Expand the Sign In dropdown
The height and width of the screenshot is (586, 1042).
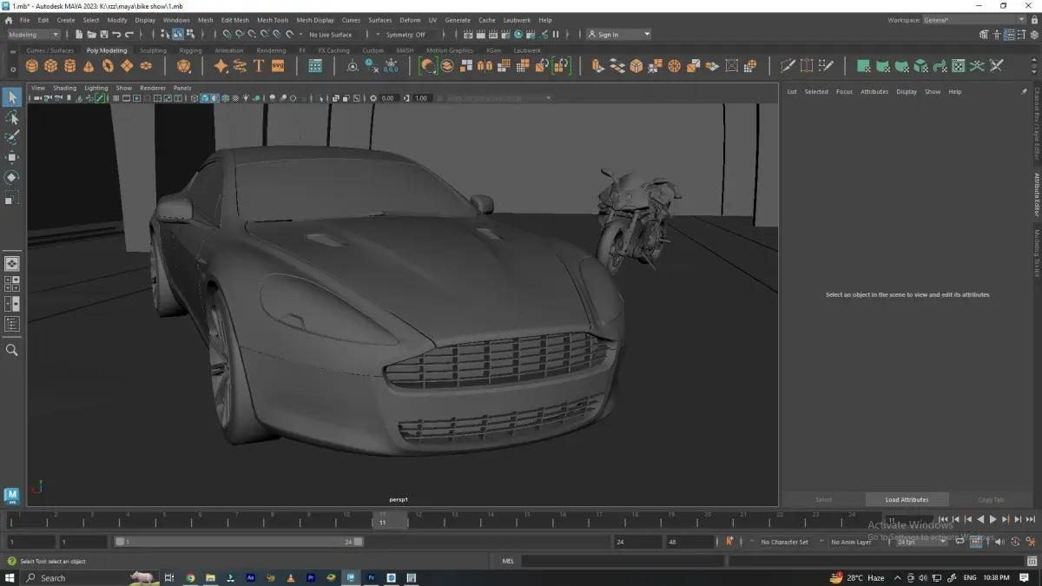coord(618,35)
